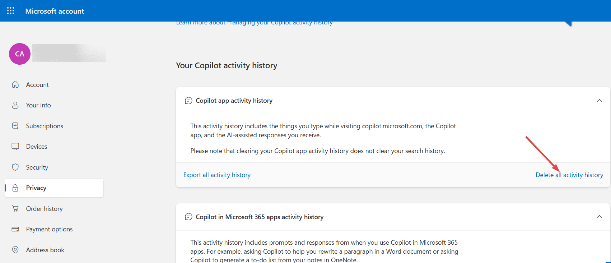This screenshot has height=263, width=611.
Task: Click Export all activity history link
Action: (x=217, y=175)
